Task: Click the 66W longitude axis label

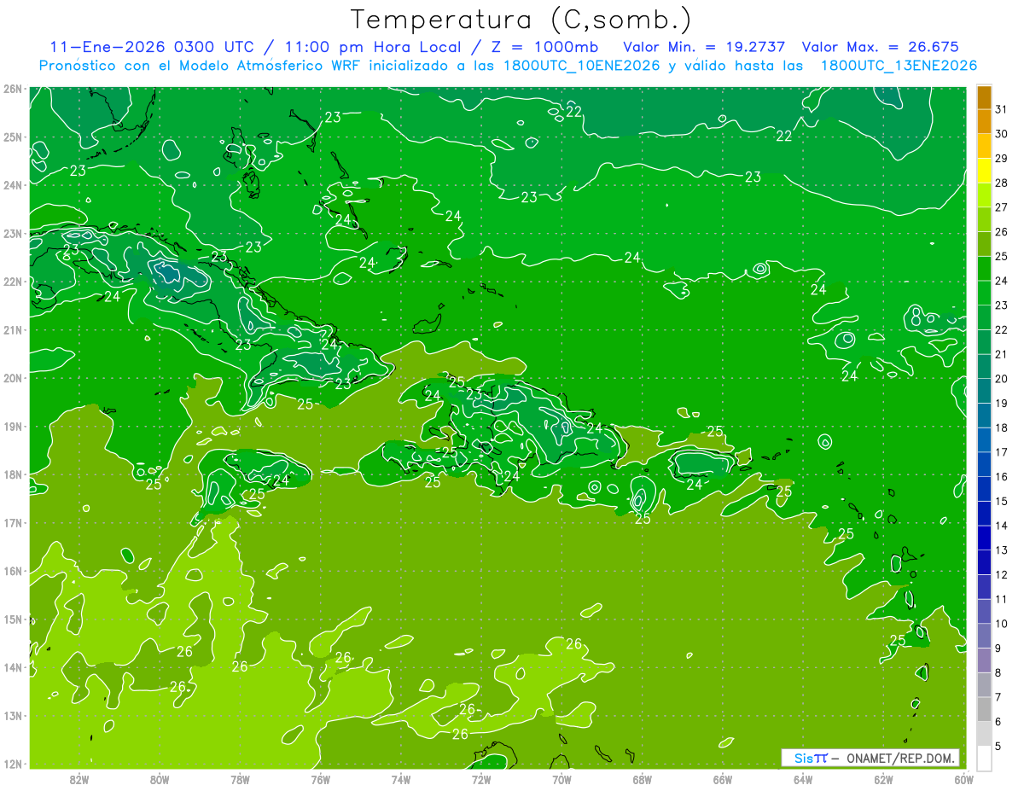Action: click(723, 778)
